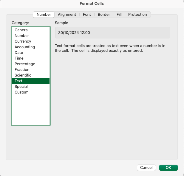The image size is (184, 176).
Task: Select the Accounting category
Action: pyautogui.click(x=25, y=47)
